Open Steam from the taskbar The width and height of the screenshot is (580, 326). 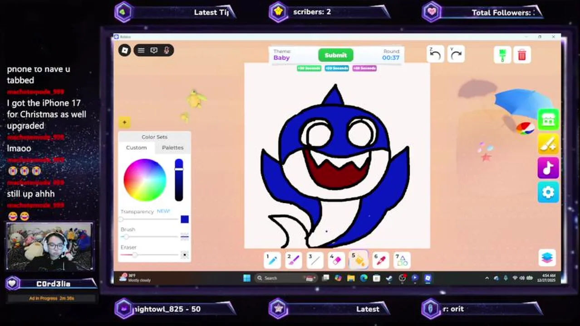(x=389, y=278)
